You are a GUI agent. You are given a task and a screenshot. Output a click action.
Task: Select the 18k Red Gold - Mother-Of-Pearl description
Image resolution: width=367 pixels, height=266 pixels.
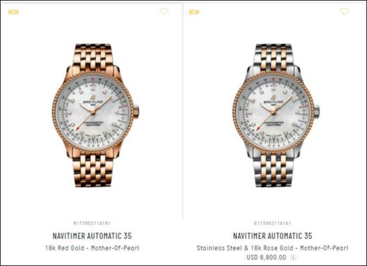pos(92,248)
